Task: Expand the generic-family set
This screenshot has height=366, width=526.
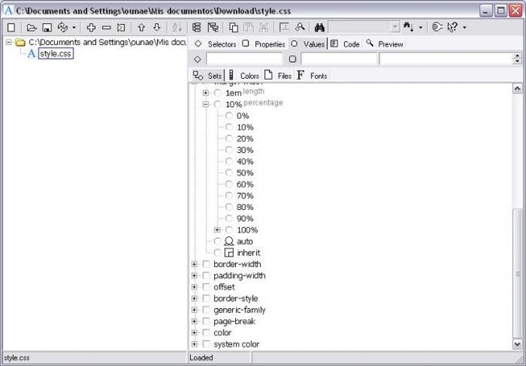Action: point(194,310)
